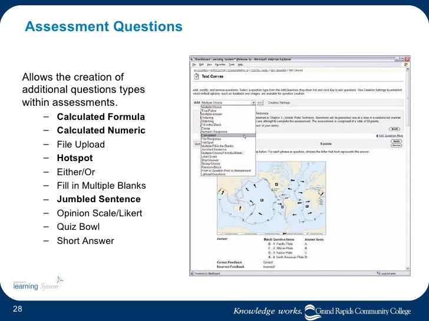Click the status bar page icon

pyautogui.click(x=192, y=273)
